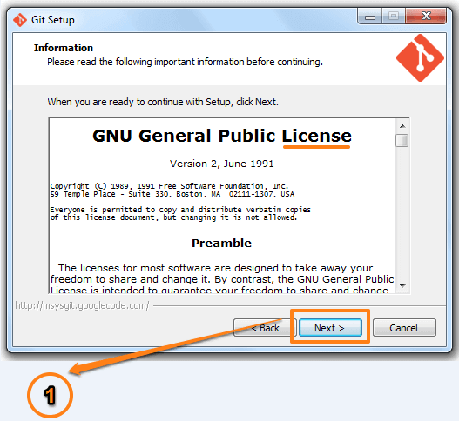Viewport: 459px width, 421px height.
Task: Click the GNU General Public License heading
Action: point(222,136)
